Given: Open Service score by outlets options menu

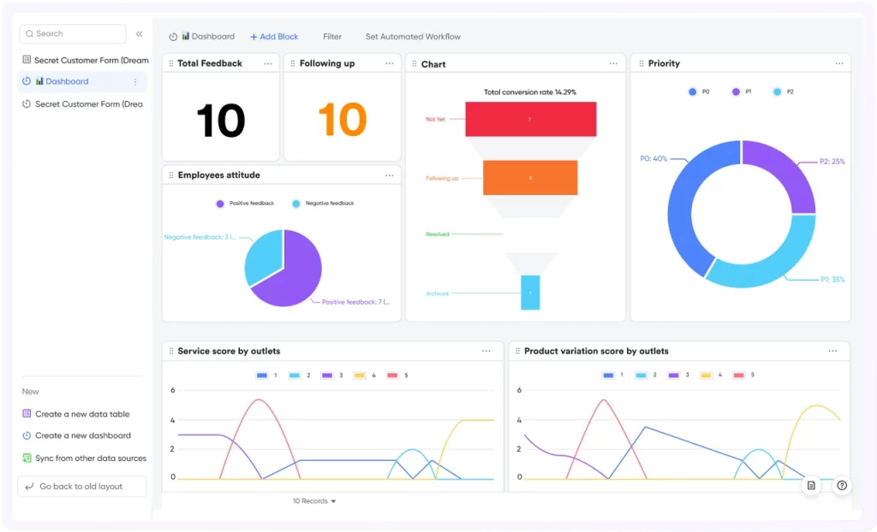Looking at the screenshot, I should pos(486,351).
